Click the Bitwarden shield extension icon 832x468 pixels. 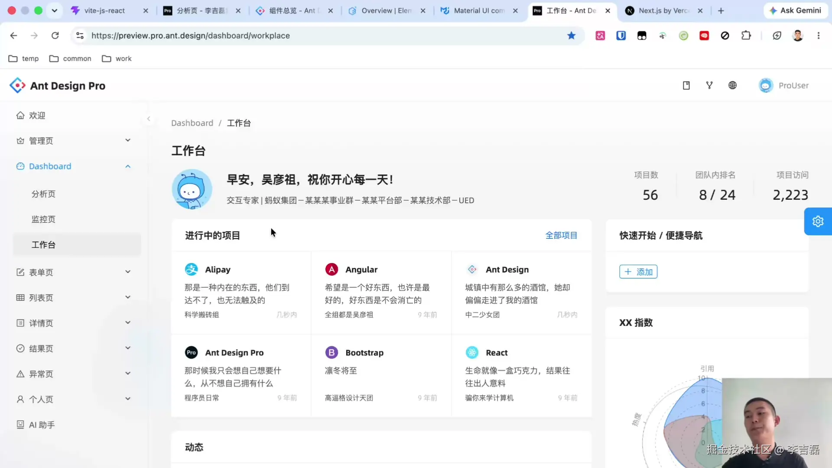[x=621, y=36]
